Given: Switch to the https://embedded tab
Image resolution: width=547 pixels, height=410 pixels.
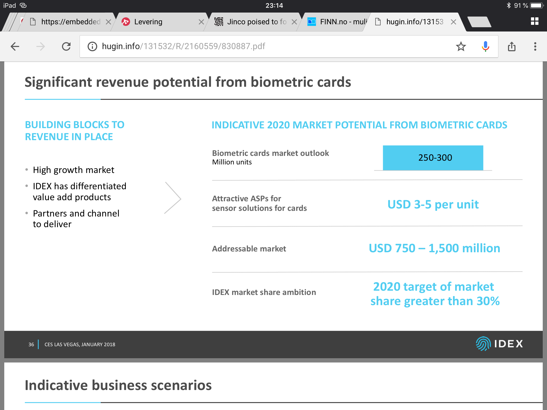Looking at the screenshot, I should (x=67, y=22).
